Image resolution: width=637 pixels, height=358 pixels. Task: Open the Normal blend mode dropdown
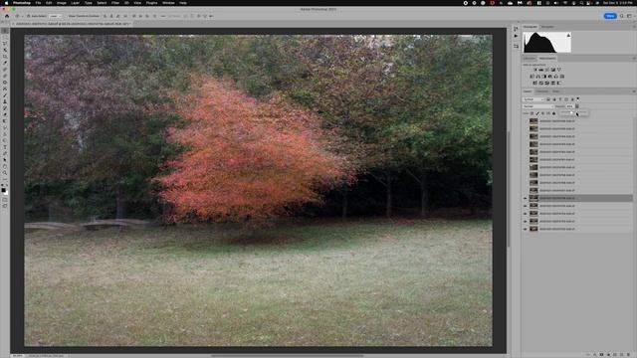(537, 106)
